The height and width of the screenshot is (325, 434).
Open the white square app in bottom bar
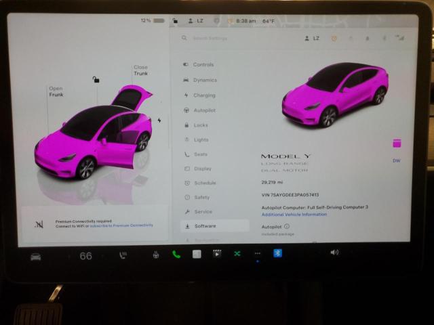(197, 254)
